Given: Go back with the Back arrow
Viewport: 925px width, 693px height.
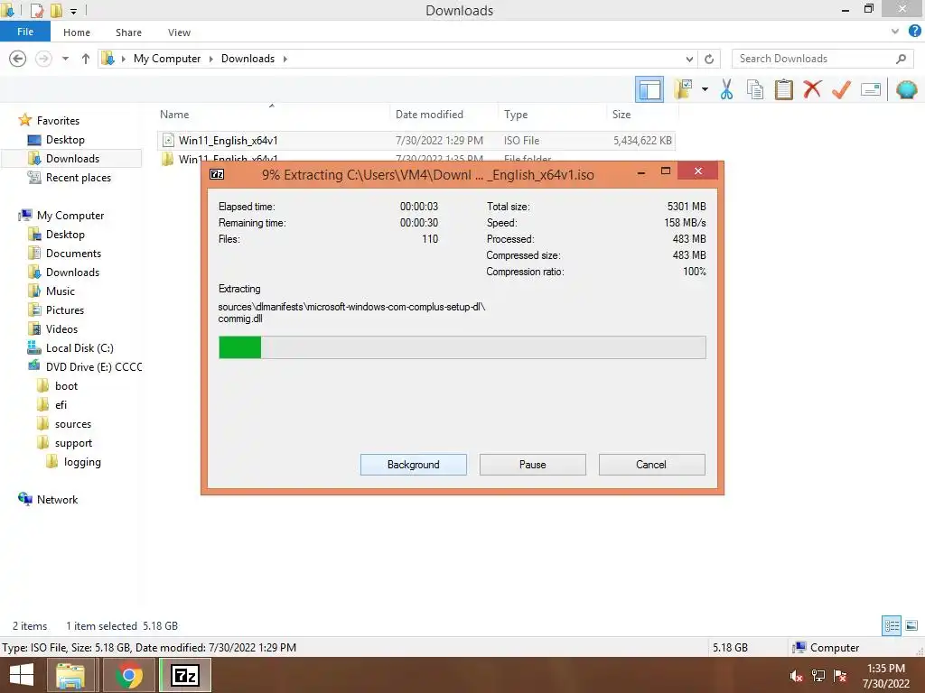Looking at the screenshot, I should [18, 59].
